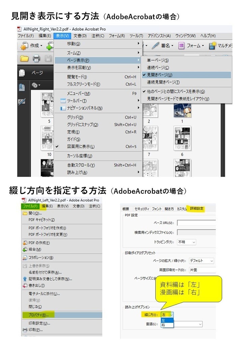Click the combine-files icon beside the Create button

coord(50,46)
